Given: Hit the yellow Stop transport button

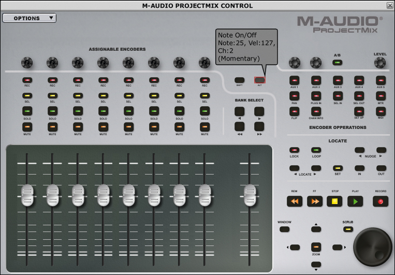Looking at the screenshot, I should (x=334, y=201).
